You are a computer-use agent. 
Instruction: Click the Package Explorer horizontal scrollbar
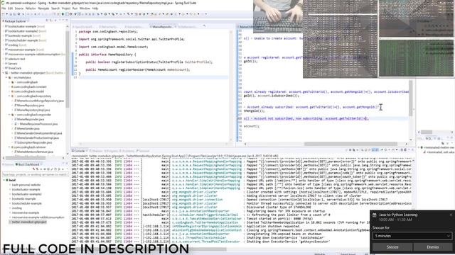[26, 158]
